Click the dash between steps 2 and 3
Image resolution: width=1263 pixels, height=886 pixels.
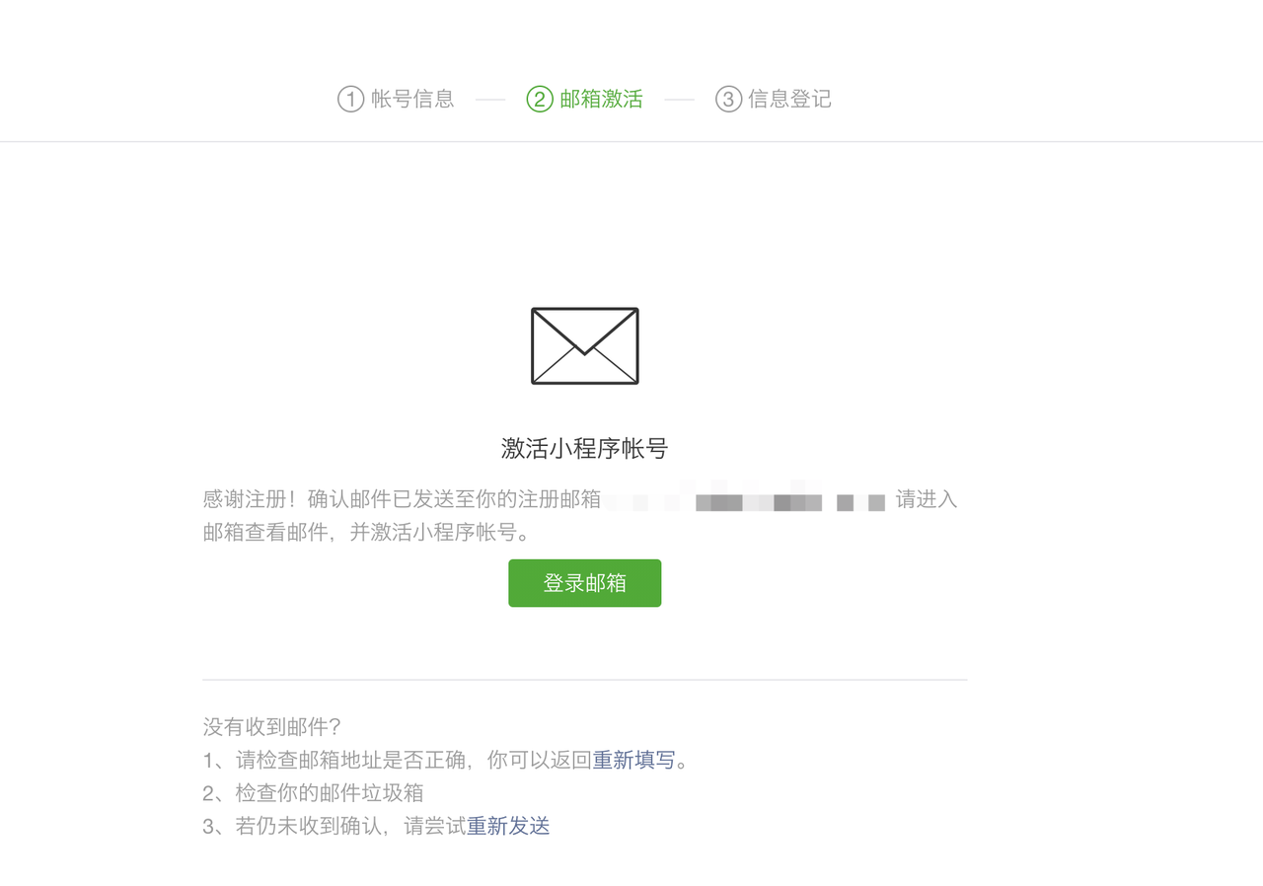[x=679, y=100]
